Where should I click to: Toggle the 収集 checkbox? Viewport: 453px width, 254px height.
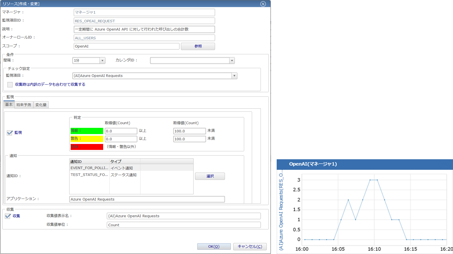coord(8,216)
